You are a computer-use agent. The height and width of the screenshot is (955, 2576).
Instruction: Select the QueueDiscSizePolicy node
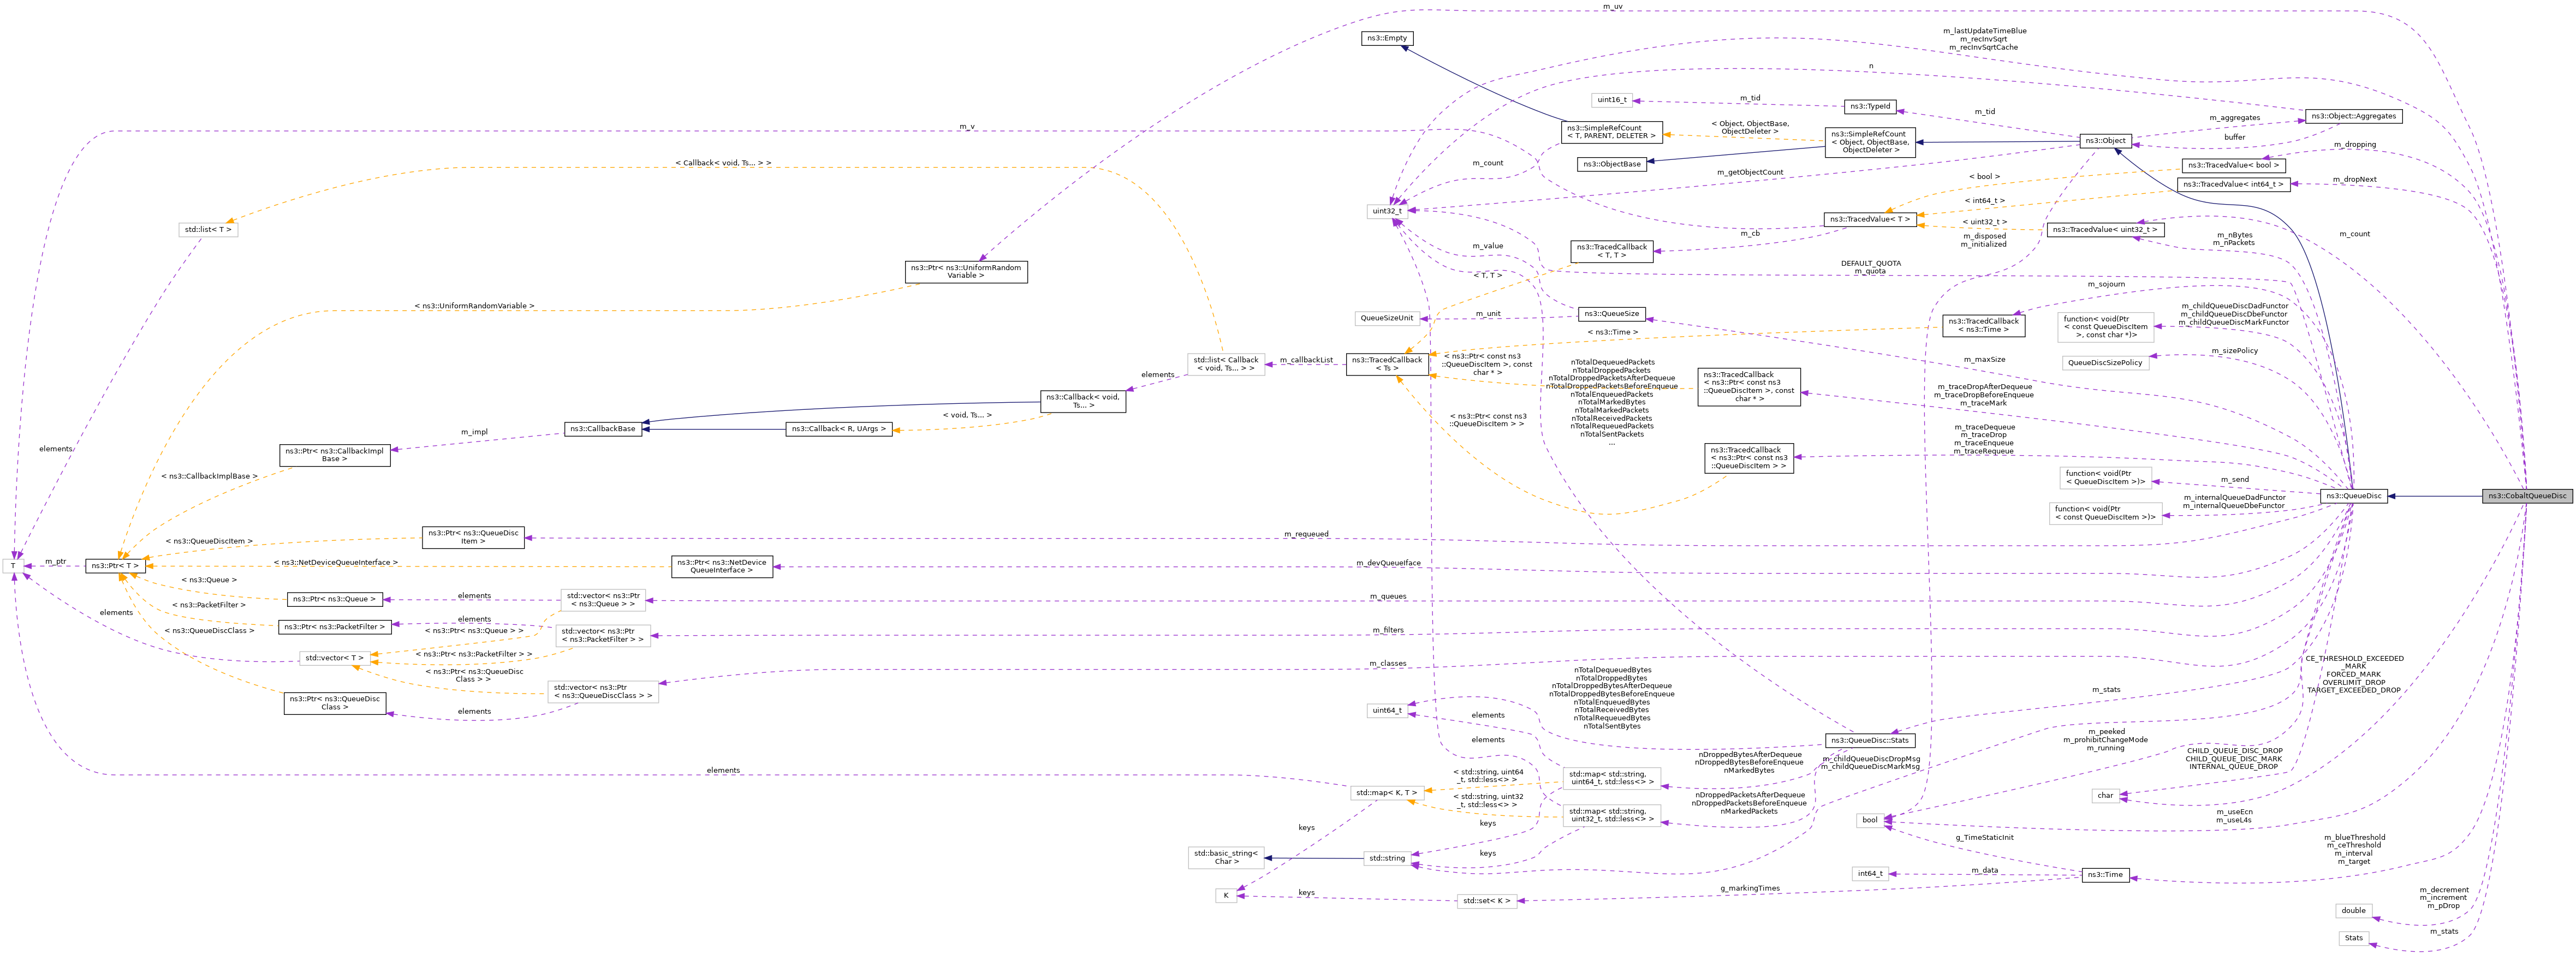point(2105,363)
